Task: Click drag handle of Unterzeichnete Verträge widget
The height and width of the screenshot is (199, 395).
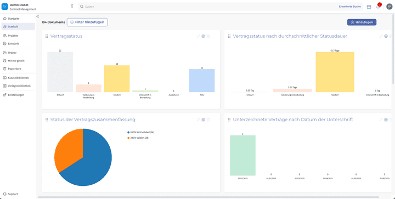Action: pos(229,120)
